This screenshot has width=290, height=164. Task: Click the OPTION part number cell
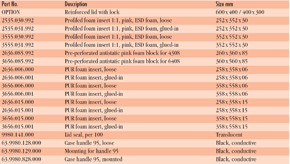coord(11,12)
